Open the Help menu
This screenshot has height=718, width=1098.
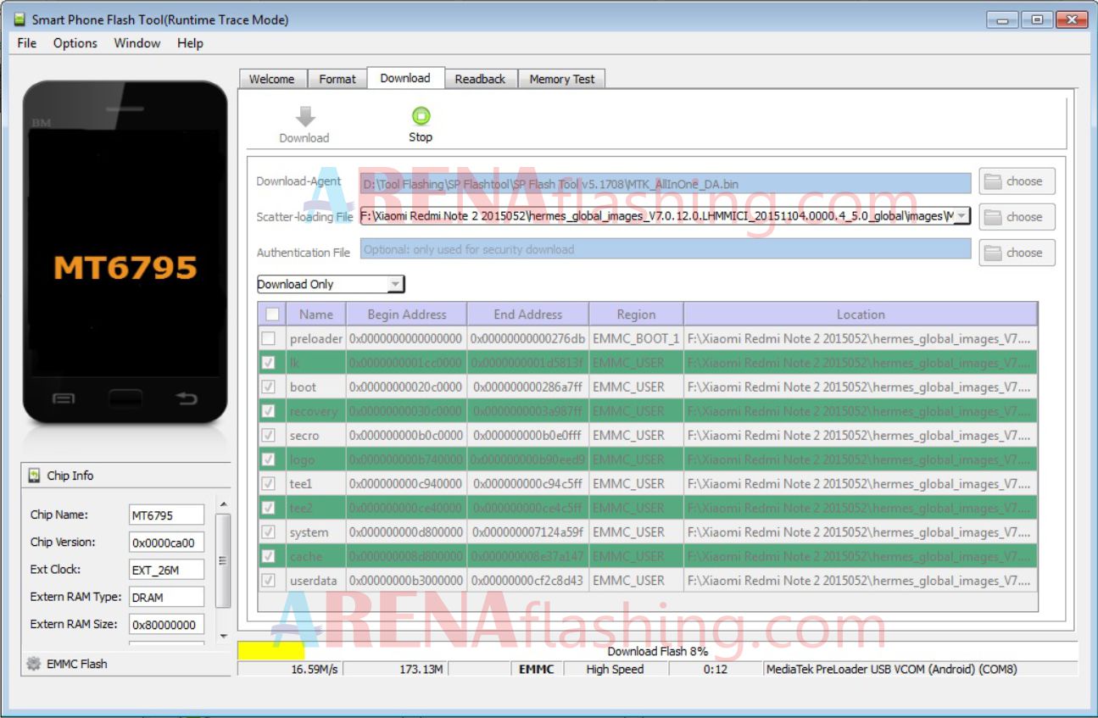[190, 43]
